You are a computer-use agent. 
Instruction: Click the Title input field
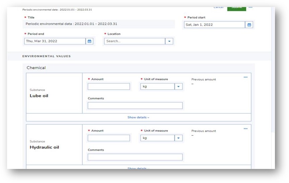click(x=98, y=24)
